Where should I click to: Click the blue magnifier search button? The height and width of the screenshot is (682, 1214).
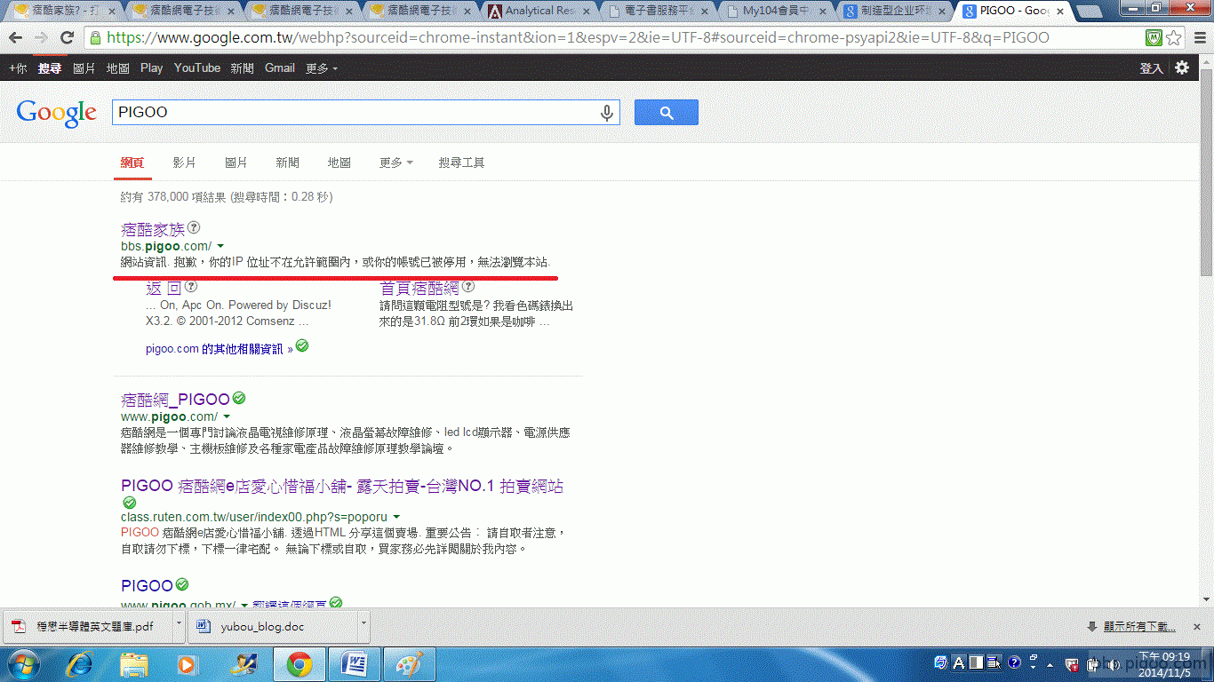click(x=666, y=113)
